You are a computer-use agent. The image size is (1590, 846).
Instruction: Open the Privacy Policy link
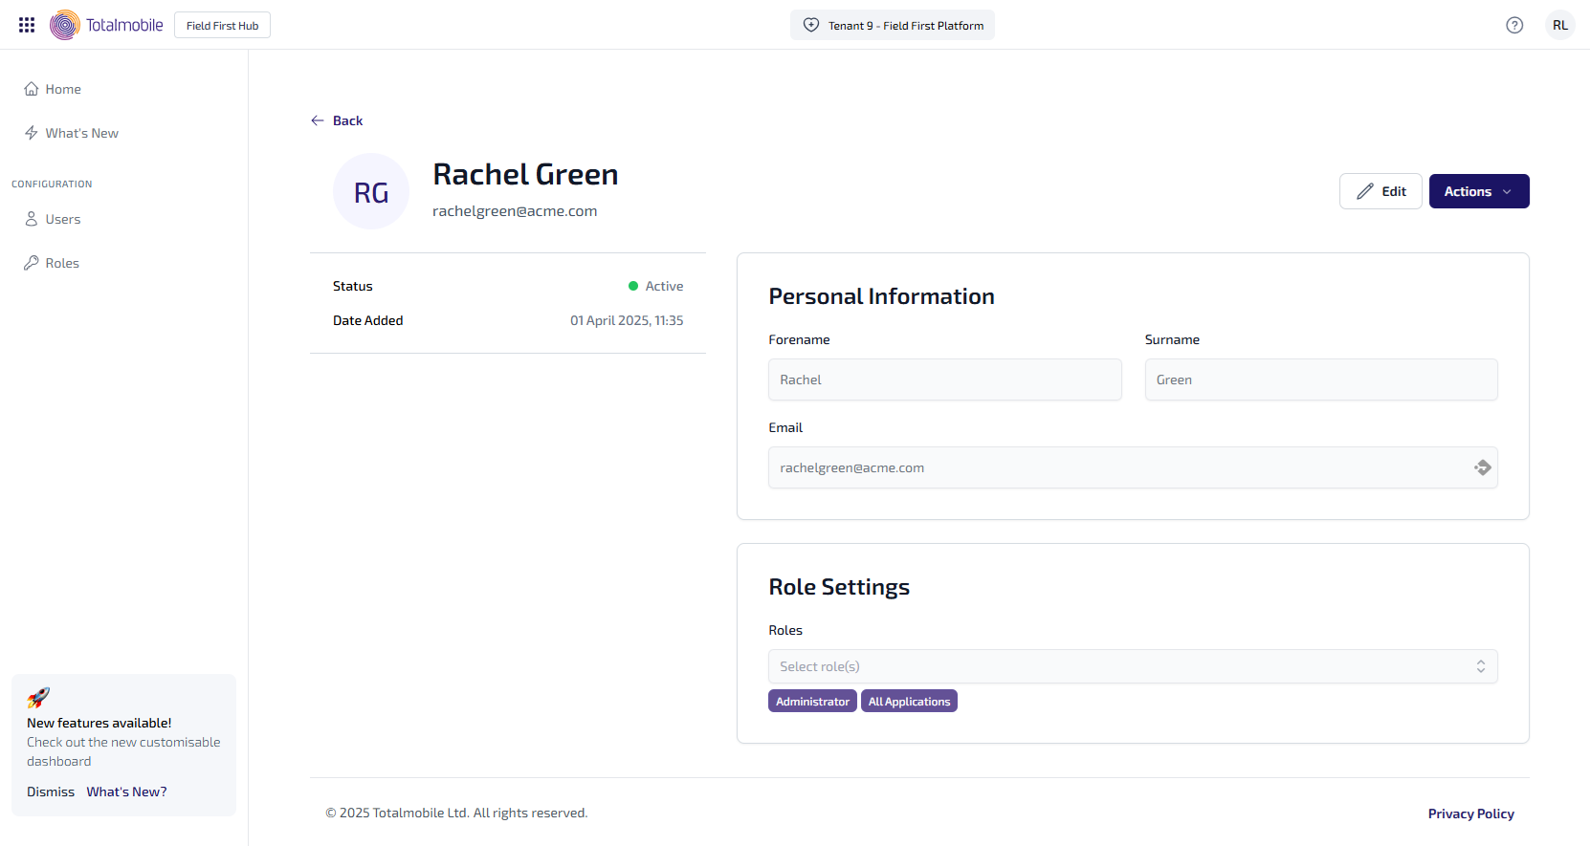(1470, 813)
